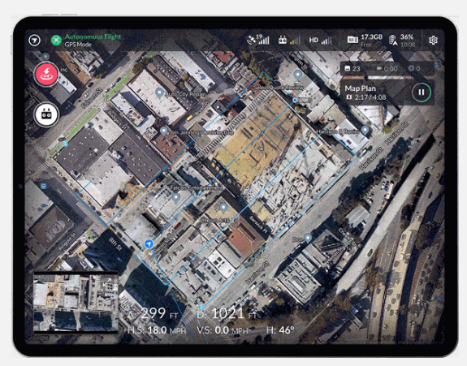Tap the SD card storage icon

click(352, 40)
